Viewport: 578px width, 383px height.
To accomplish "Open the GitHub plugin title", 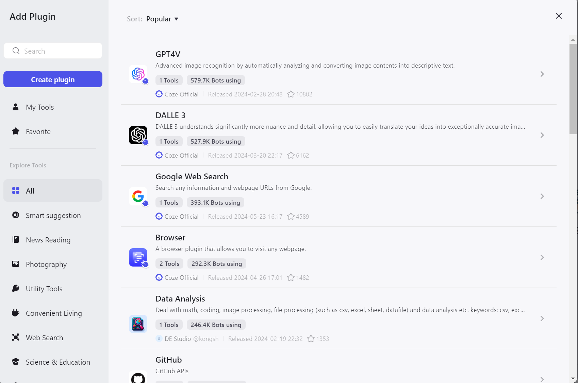I will coord(169,360).
